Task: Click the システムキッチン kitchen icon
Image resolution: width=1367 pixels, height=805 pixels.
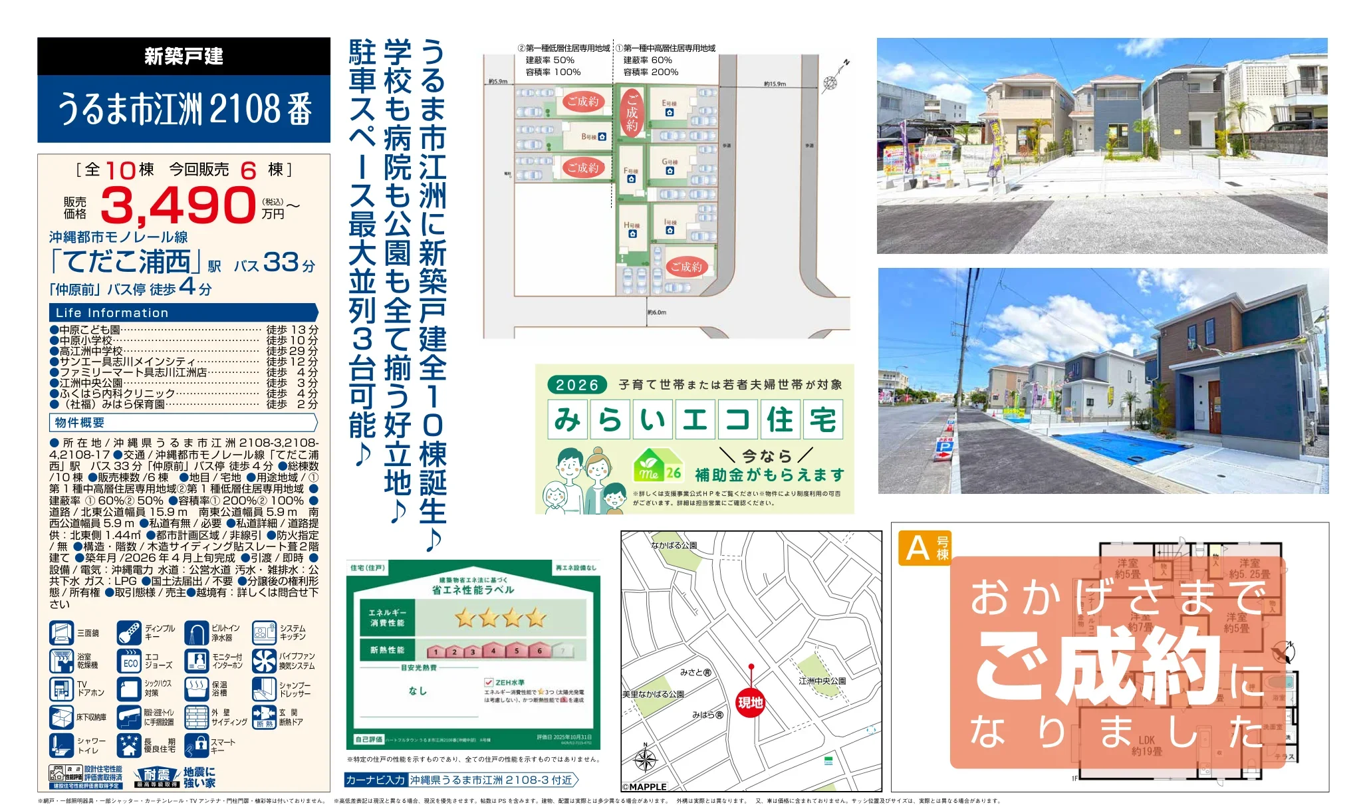Action: click(264, 633)
